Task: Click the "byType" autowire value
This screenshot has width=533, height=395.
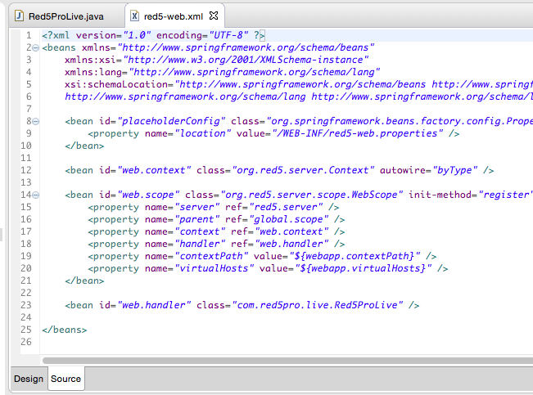Action: click(454, 170)
